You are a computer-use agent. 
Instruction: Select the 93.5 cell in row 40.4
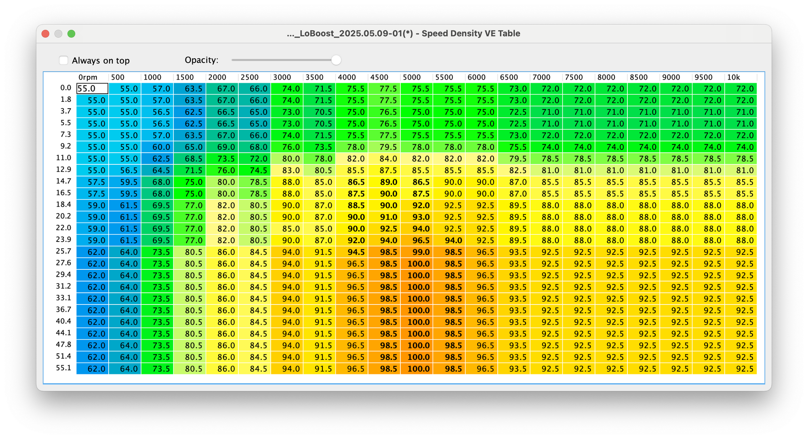pos(514,322)
